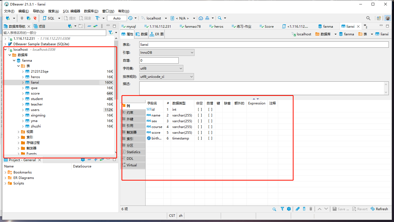
Task: Click the network configuration toolbar icon
Action: (207, 18)
